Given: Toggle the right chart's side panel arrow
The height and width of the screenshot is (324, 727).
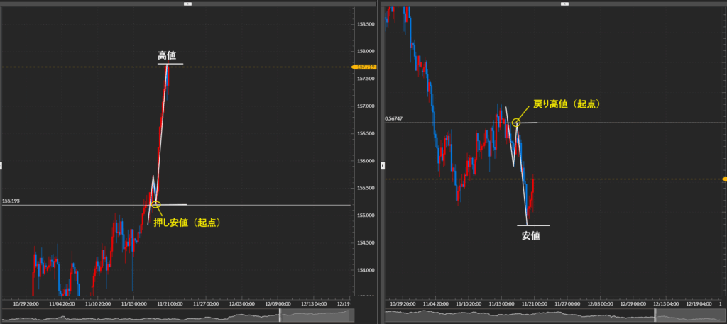Looking at the screenshot, I should 383,165.
